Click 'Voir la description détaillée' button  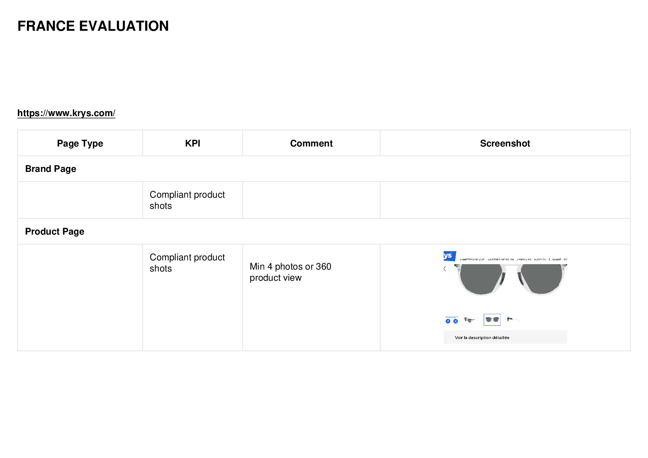point(505,337)
